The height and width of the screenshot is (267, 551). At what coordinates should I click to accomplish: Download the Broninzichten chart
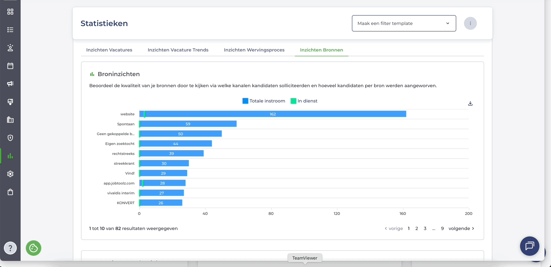coord(470,103)
